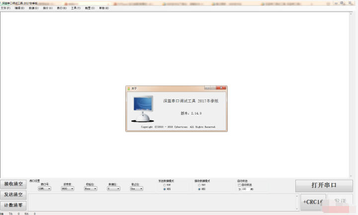Click the +CRC16 button
The image size is (358, 215).
[x=313, y=202]
